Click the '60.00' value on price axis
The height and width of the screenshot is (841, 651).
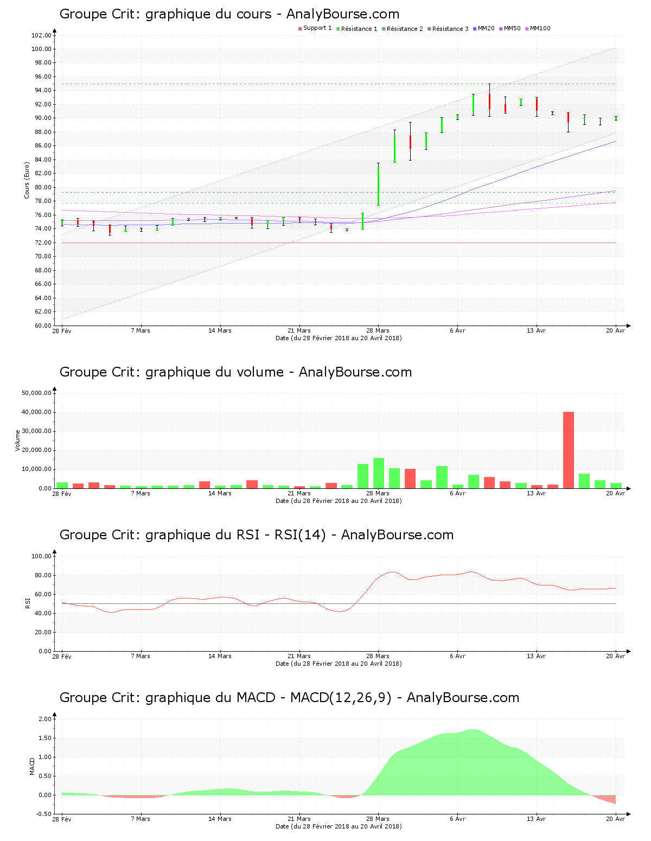[43, 326]
